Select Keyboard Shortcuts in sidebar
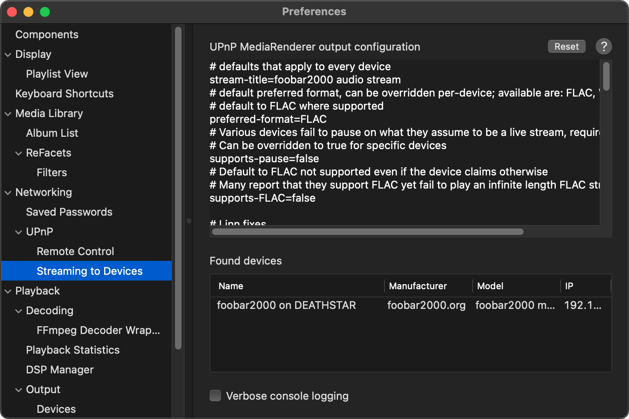 coord(64,94)
